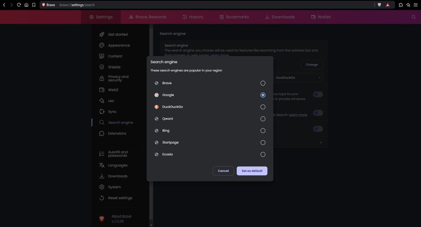Select the Google radio button
Screen dimensions: 421x227
(263, 95)
